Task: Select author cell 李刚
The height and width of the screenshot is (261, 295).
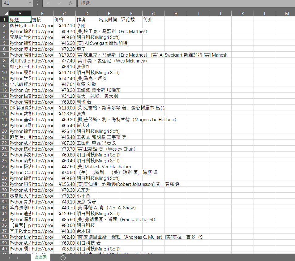Action: [x=87, y=25]
